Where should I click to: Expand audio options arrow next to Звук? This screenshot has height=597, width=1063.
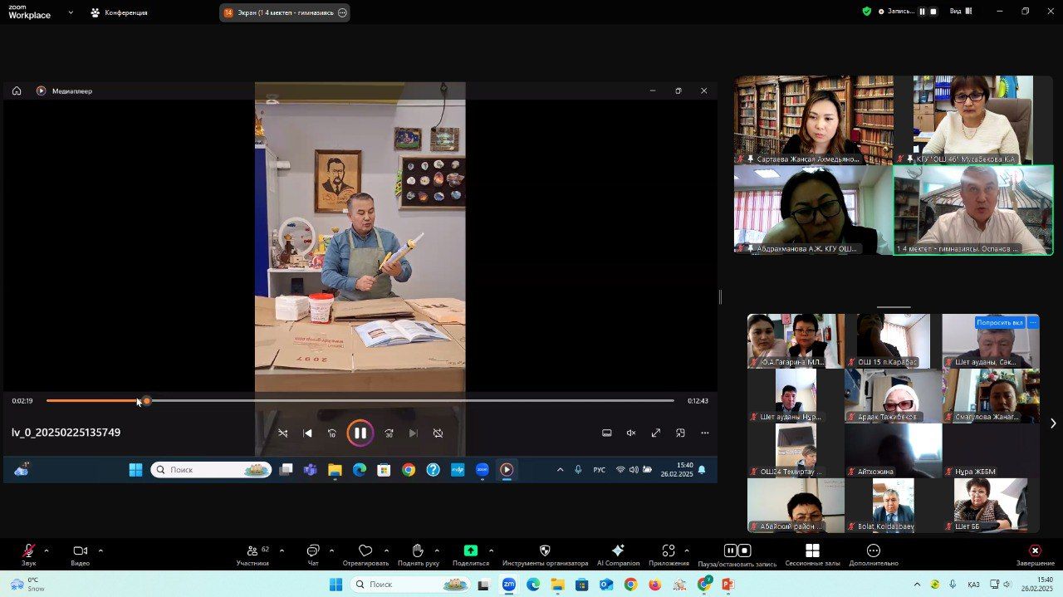[x=47, y=551]
